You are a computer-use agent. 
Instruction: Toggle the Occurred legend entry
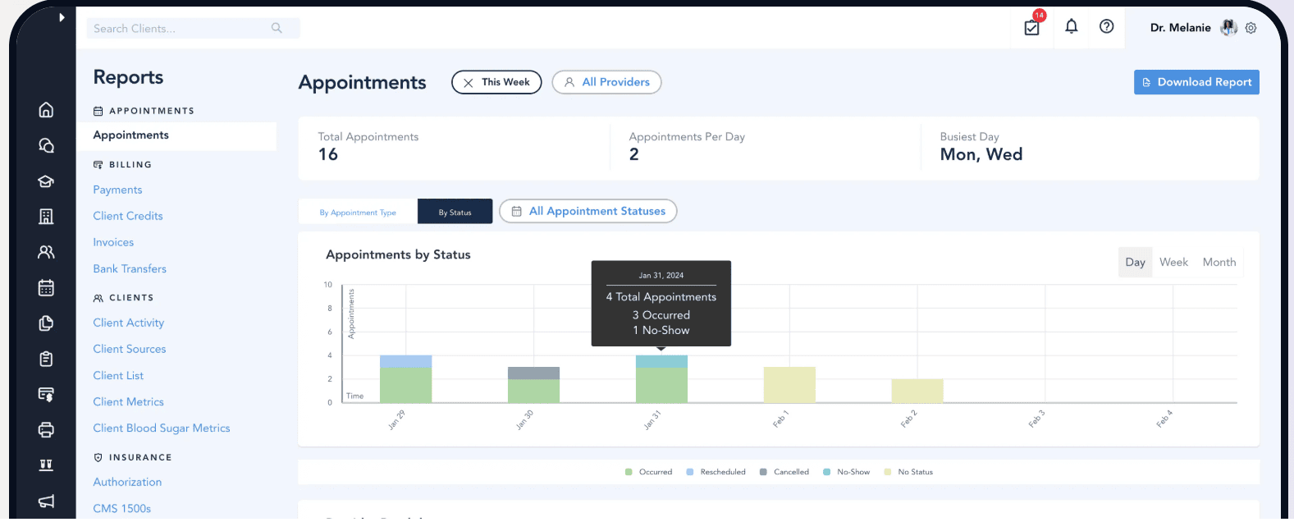pos(648,472)
